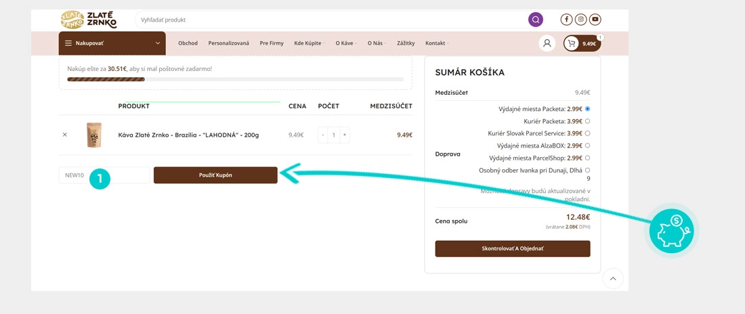Click Skontrolovať A Objednať button
This screenshot has width=745, height=314.
pos(513,249)
